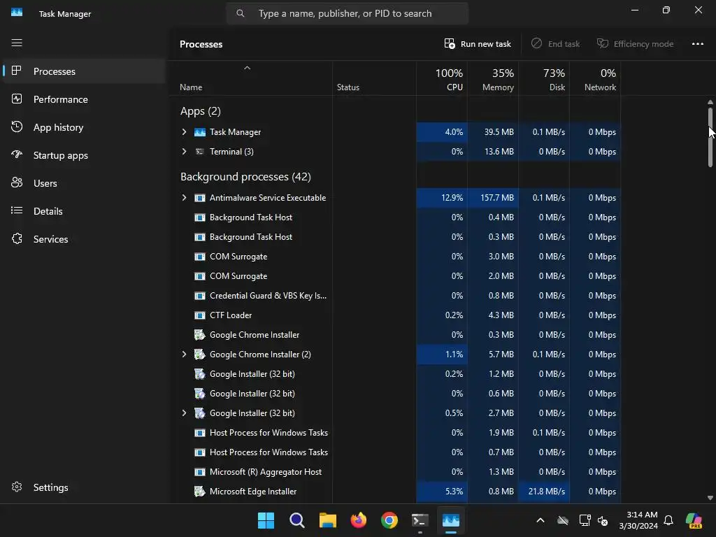Expand the Task Manager app row
Screen dimensions: 716x537
click(x=184, y=132)
